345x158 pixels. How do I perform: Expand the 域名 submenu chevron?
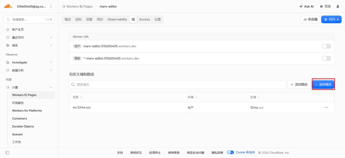coord(51,45)
